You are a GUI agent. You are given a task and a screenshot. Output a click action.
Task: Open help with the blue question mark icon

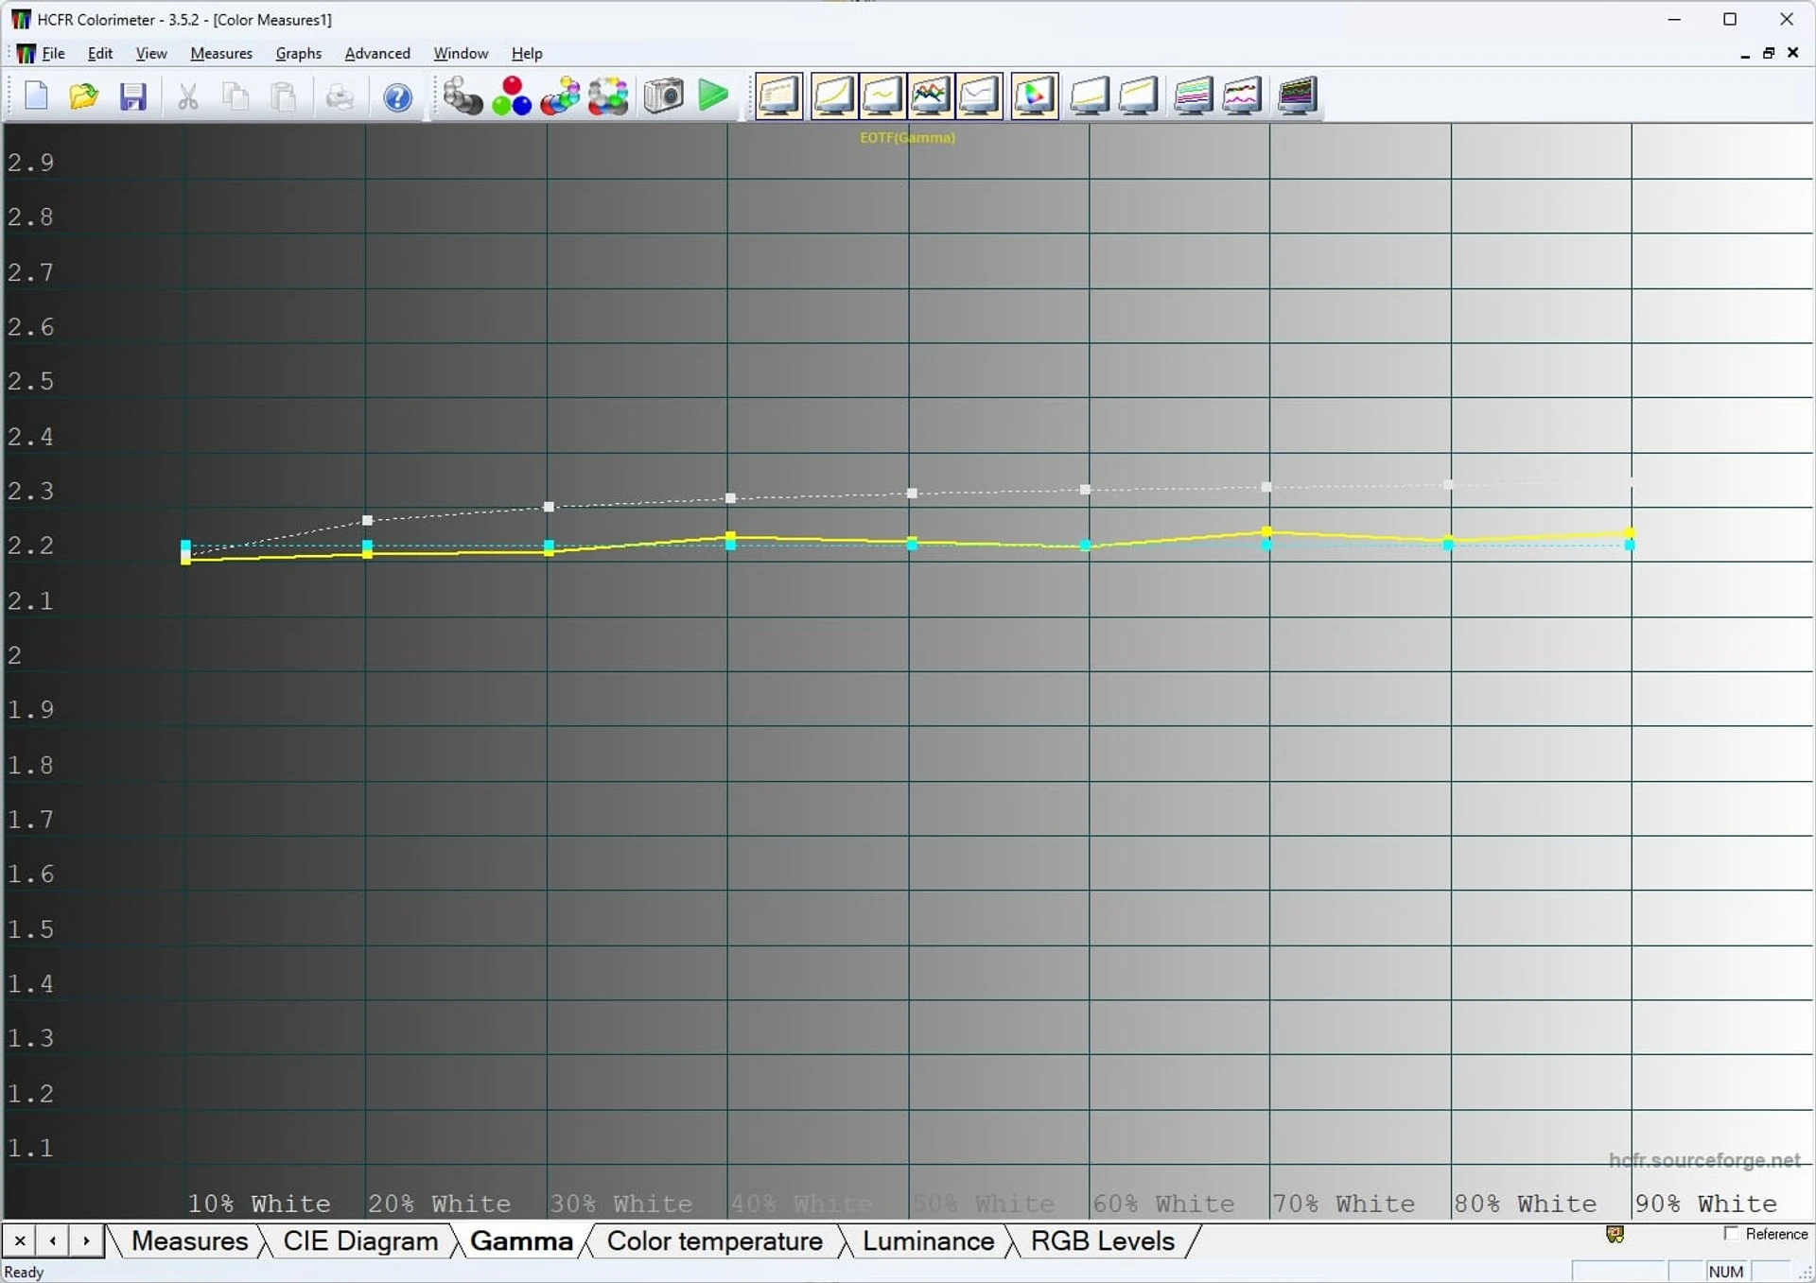coord(397,96)
